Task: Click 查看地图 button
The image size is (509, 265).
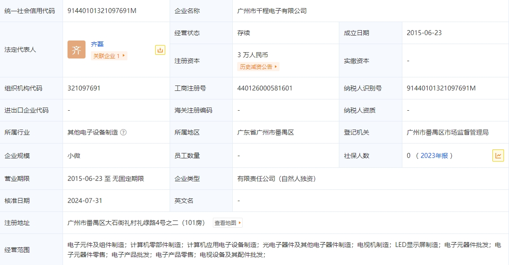Action: (228, 223)
